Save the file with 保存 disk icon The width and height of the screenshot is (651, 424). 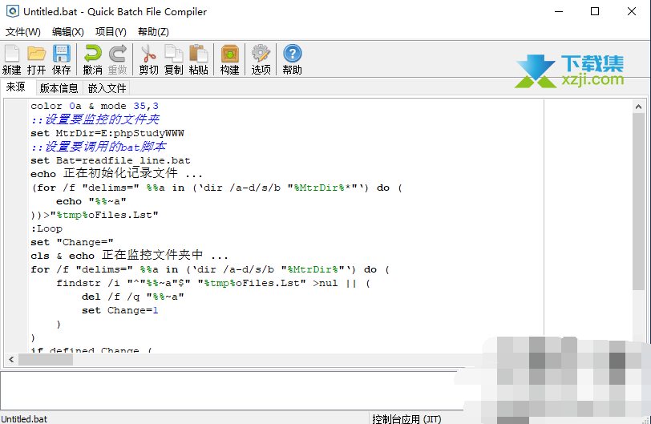point(62,59)
